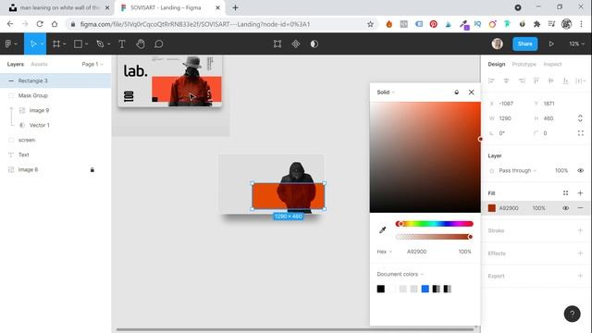Switch to the Inspect tab
The height and width of the screenshot is (333, 592).
coord(552,64)
